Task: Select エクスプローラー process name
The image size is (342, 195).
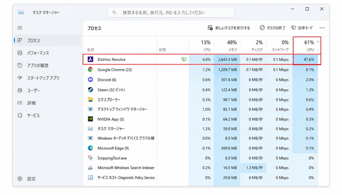Action: 109,100
